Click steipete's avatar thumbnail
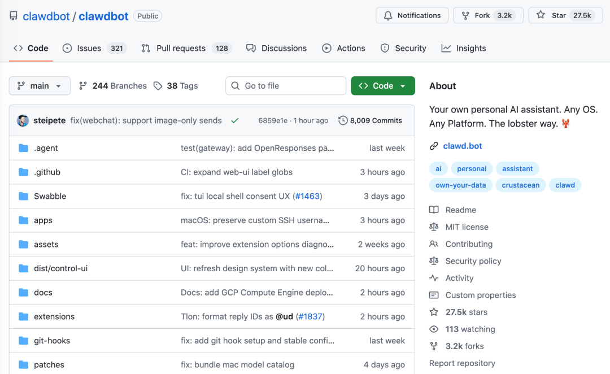This screenshot has width=610, height=374. tap(23, 120)
